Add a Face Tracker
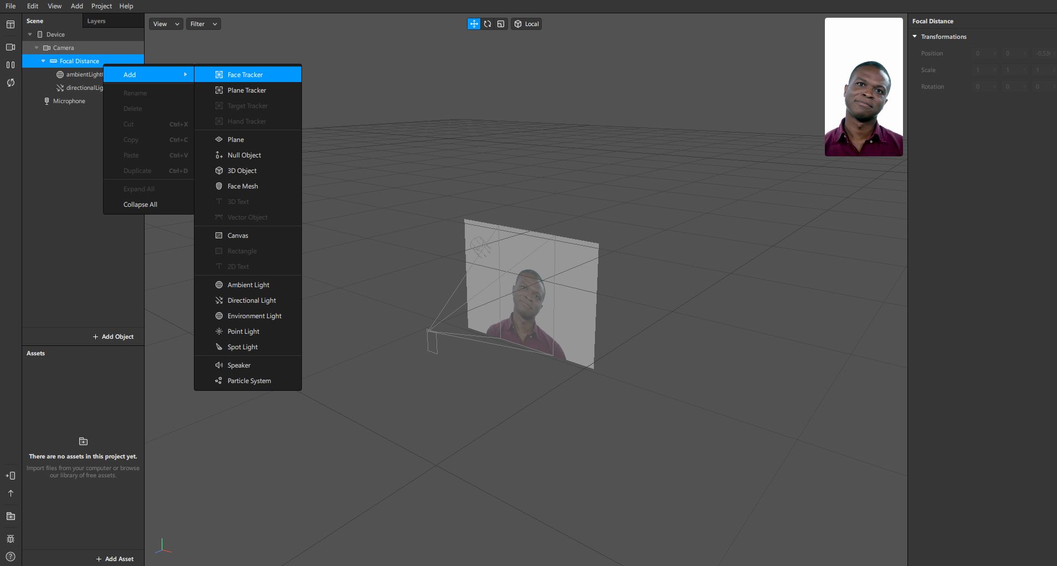The image size is (1057, 566). pos(248,75)
